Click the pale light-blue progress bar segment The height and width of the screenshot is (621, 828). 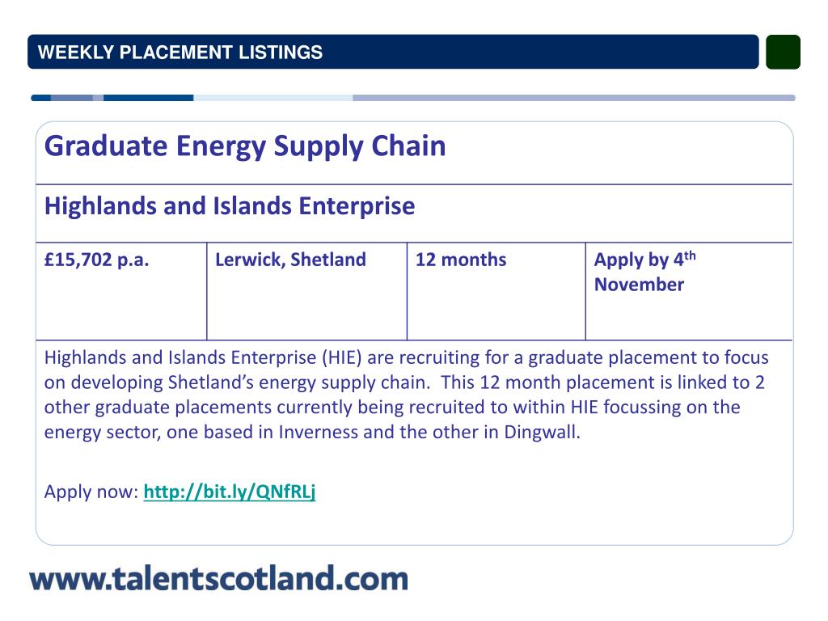273,98
